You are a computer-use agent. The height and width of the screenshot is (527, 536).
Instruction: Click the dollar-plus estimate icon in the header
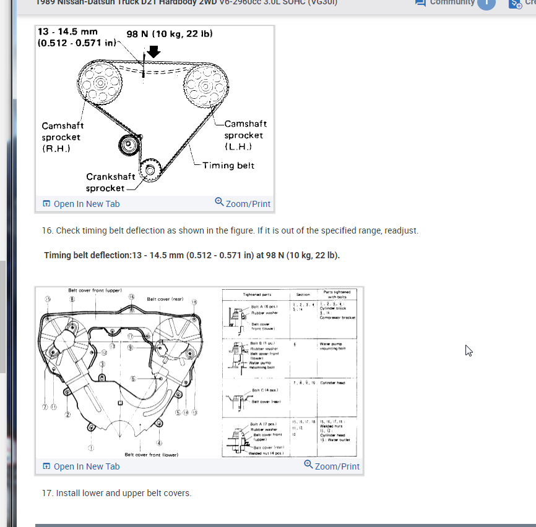tap(515, 4)
